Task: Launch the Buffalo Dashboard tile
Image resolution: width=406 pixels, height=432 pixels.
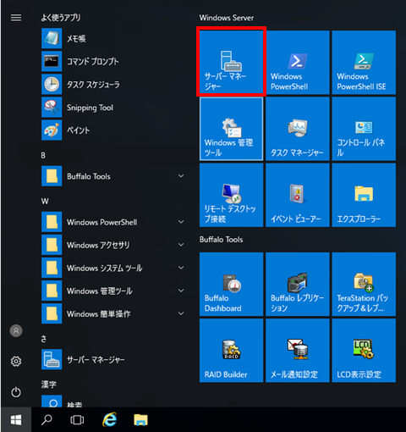Action: click(231, 285)
